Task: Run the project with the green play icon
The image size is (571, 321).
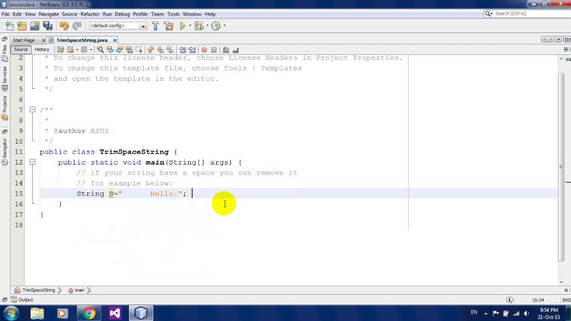Action: tap(182, 26)
